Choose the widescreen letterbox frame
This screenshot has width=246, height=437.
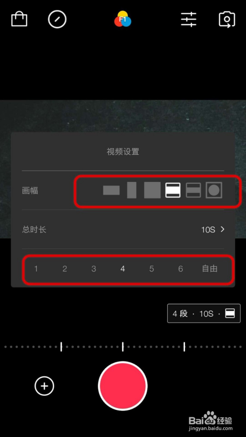(173, 190)
